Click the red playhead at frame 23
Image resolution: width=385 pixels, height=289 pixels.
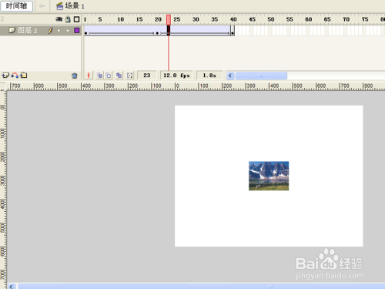coord(169,19)
